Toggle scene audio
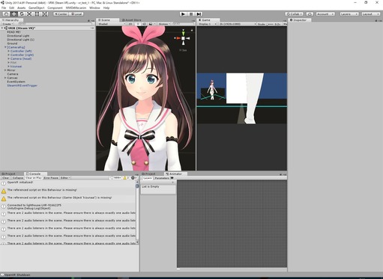Screen dimensions: 383x279 [x=144, y=24]
